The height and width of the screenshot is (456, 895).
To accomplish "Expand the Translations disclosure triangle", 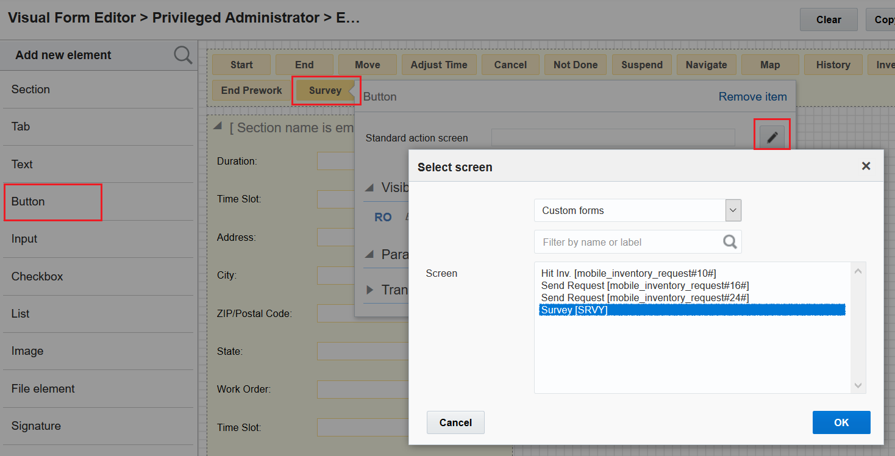I will (x=369, y=290).
